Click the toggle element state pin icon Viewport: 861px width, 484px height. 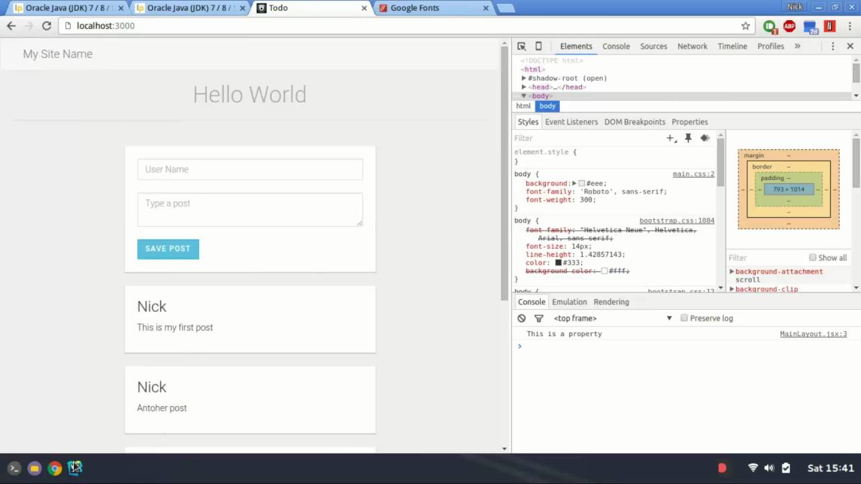pos(688,138)
